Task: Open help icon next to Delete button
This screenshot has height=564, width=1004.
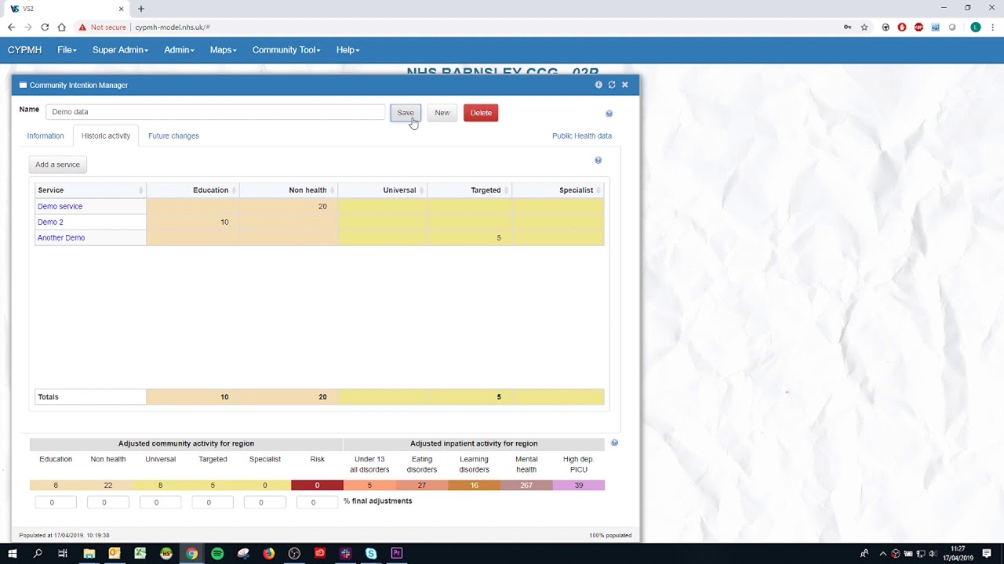Action: [609, 114]
